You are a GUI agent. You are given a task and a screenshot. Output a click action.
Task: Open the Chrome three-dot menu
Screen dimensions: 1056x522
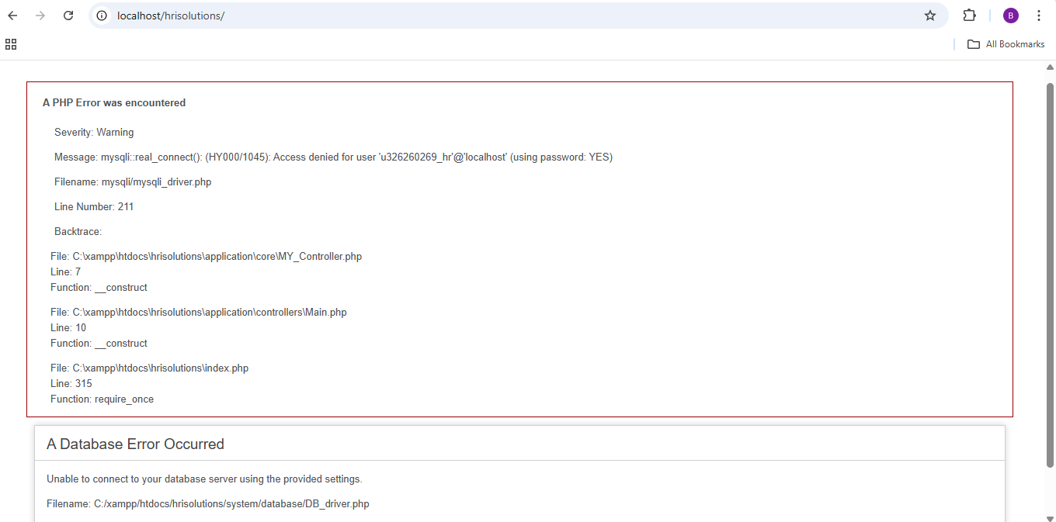tap(1039, 16)
